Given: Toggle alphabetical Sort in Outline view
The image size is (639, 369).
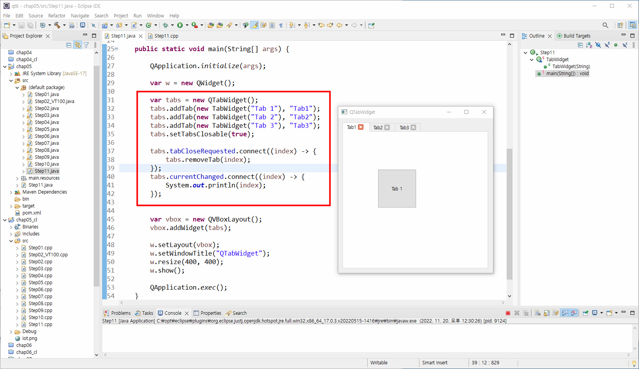Looking at the screenshot, I should [x=589, y=45].
